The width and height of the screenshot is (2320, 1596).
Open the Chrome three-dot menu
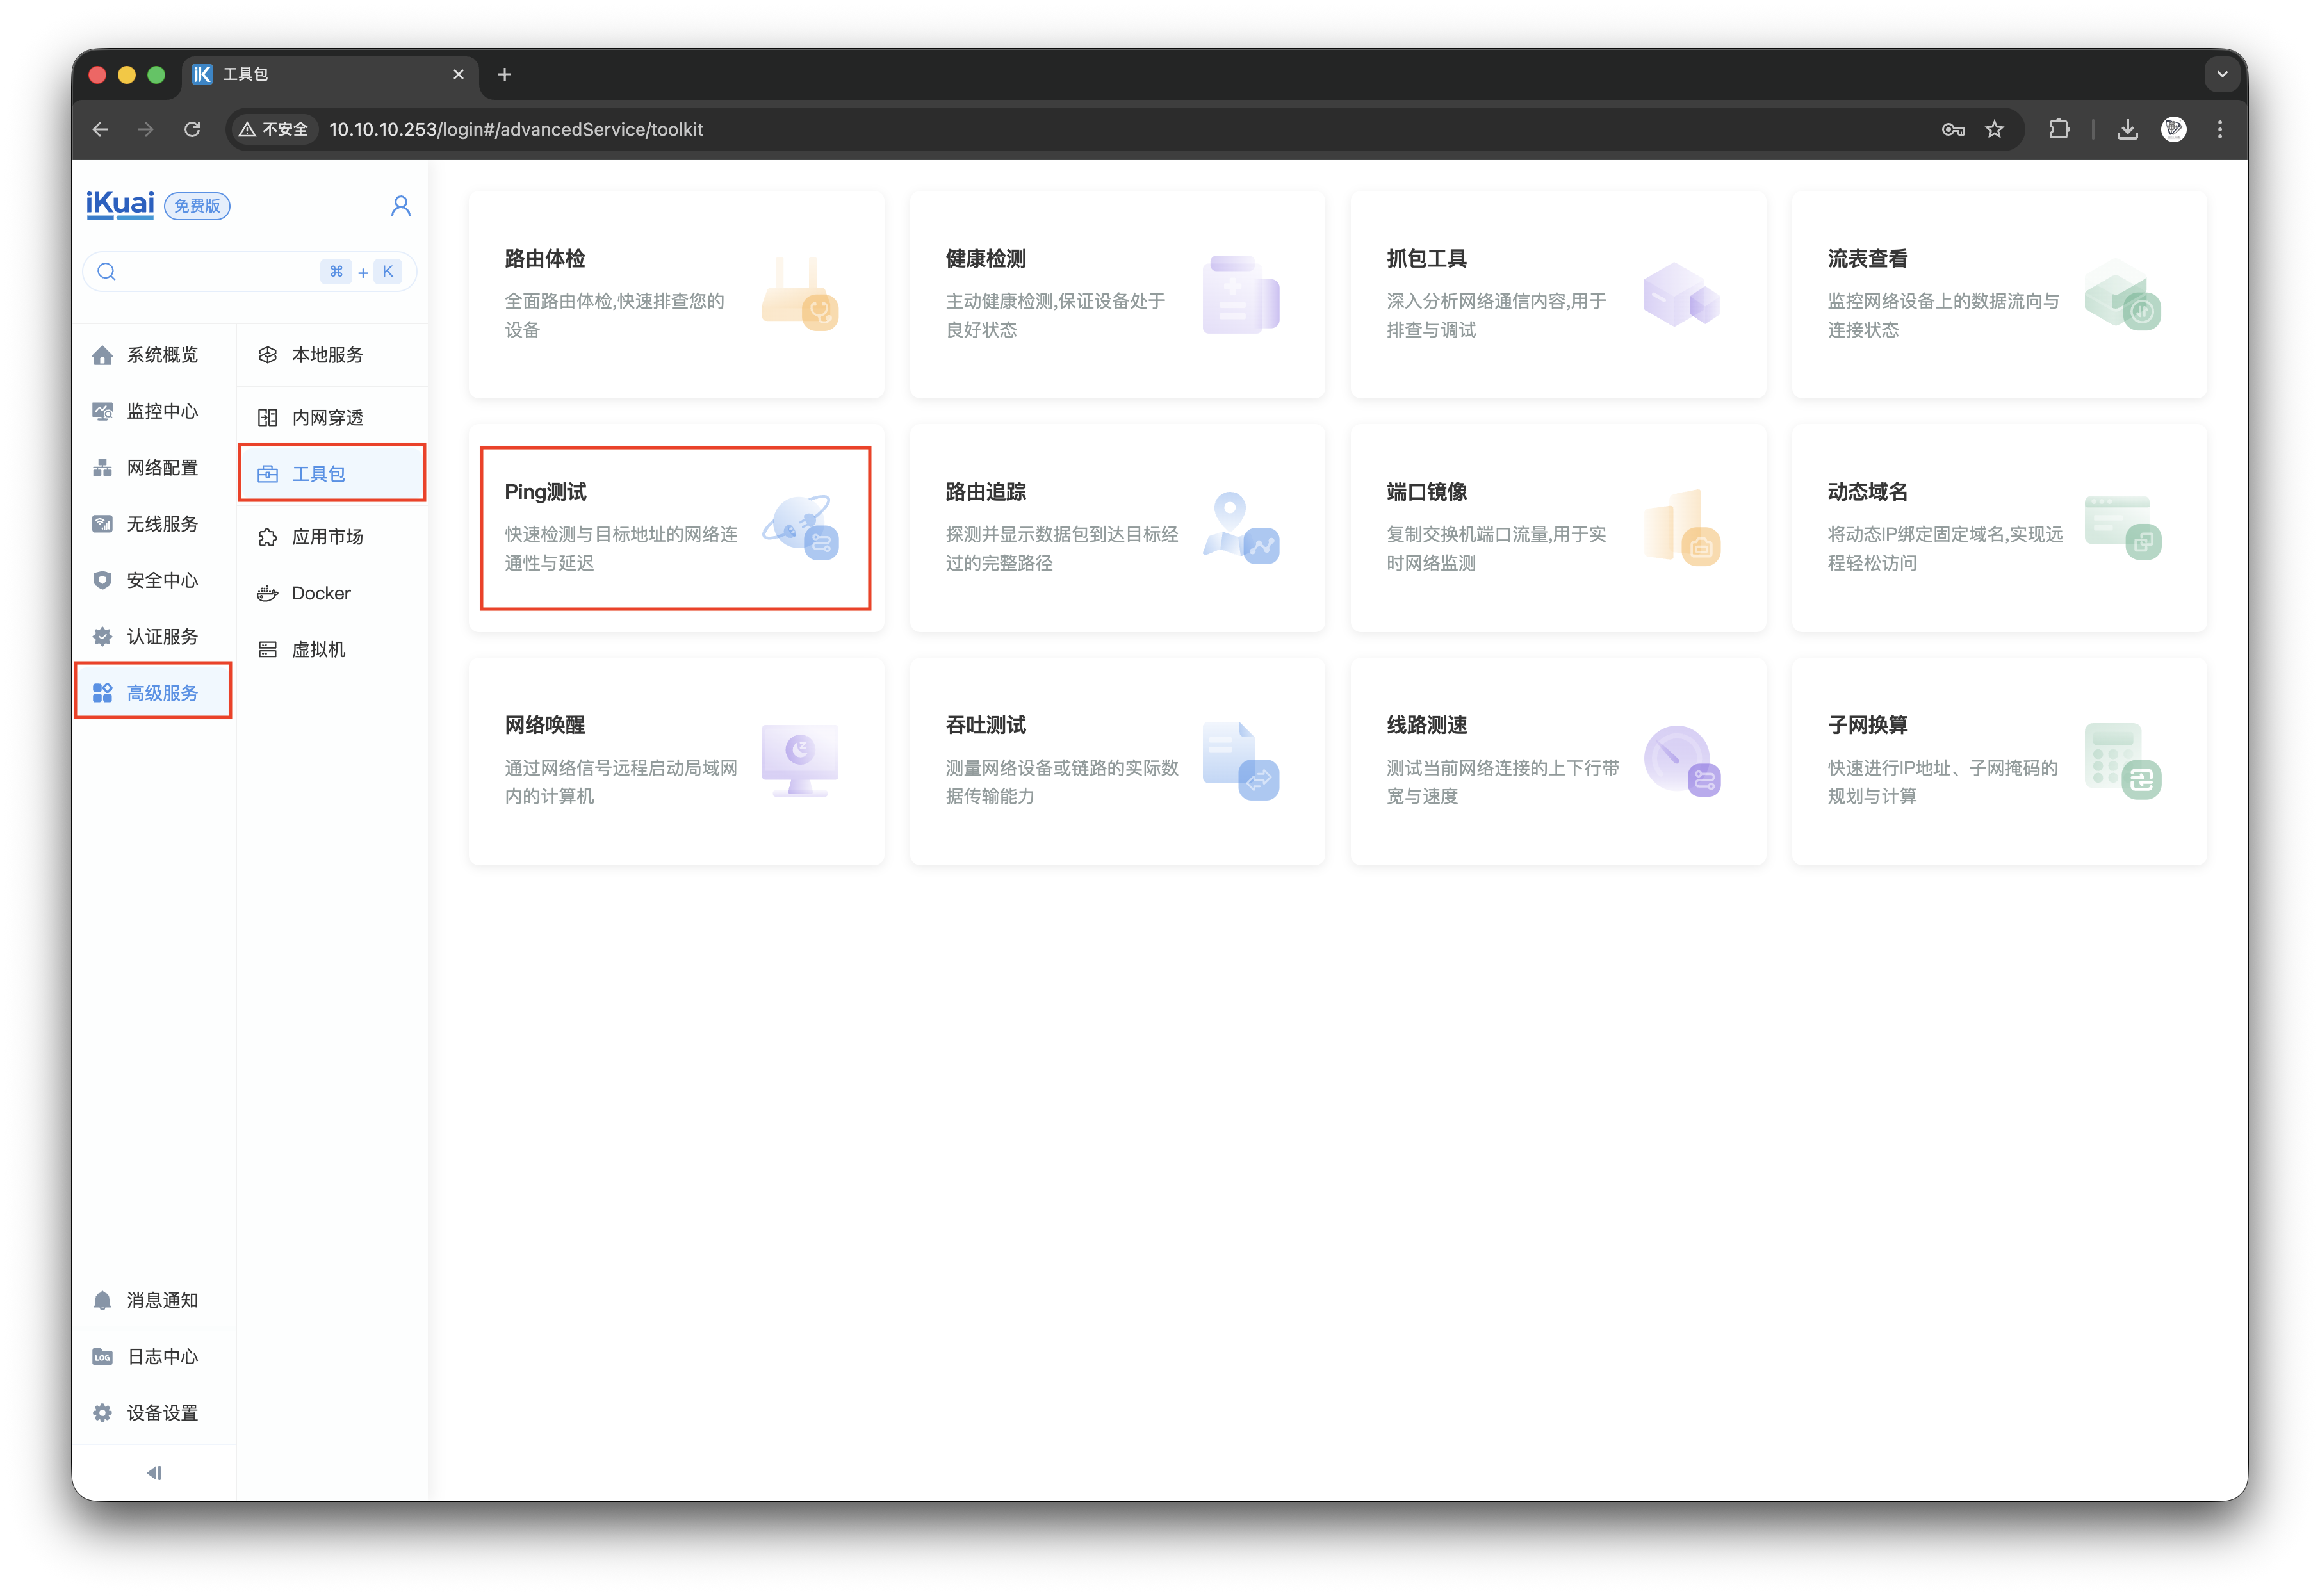click(x=2220, y=129)
